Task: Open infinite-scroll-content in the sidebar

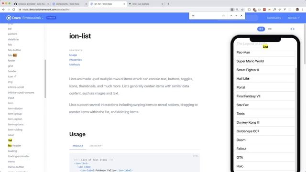Action: [21, 92]
